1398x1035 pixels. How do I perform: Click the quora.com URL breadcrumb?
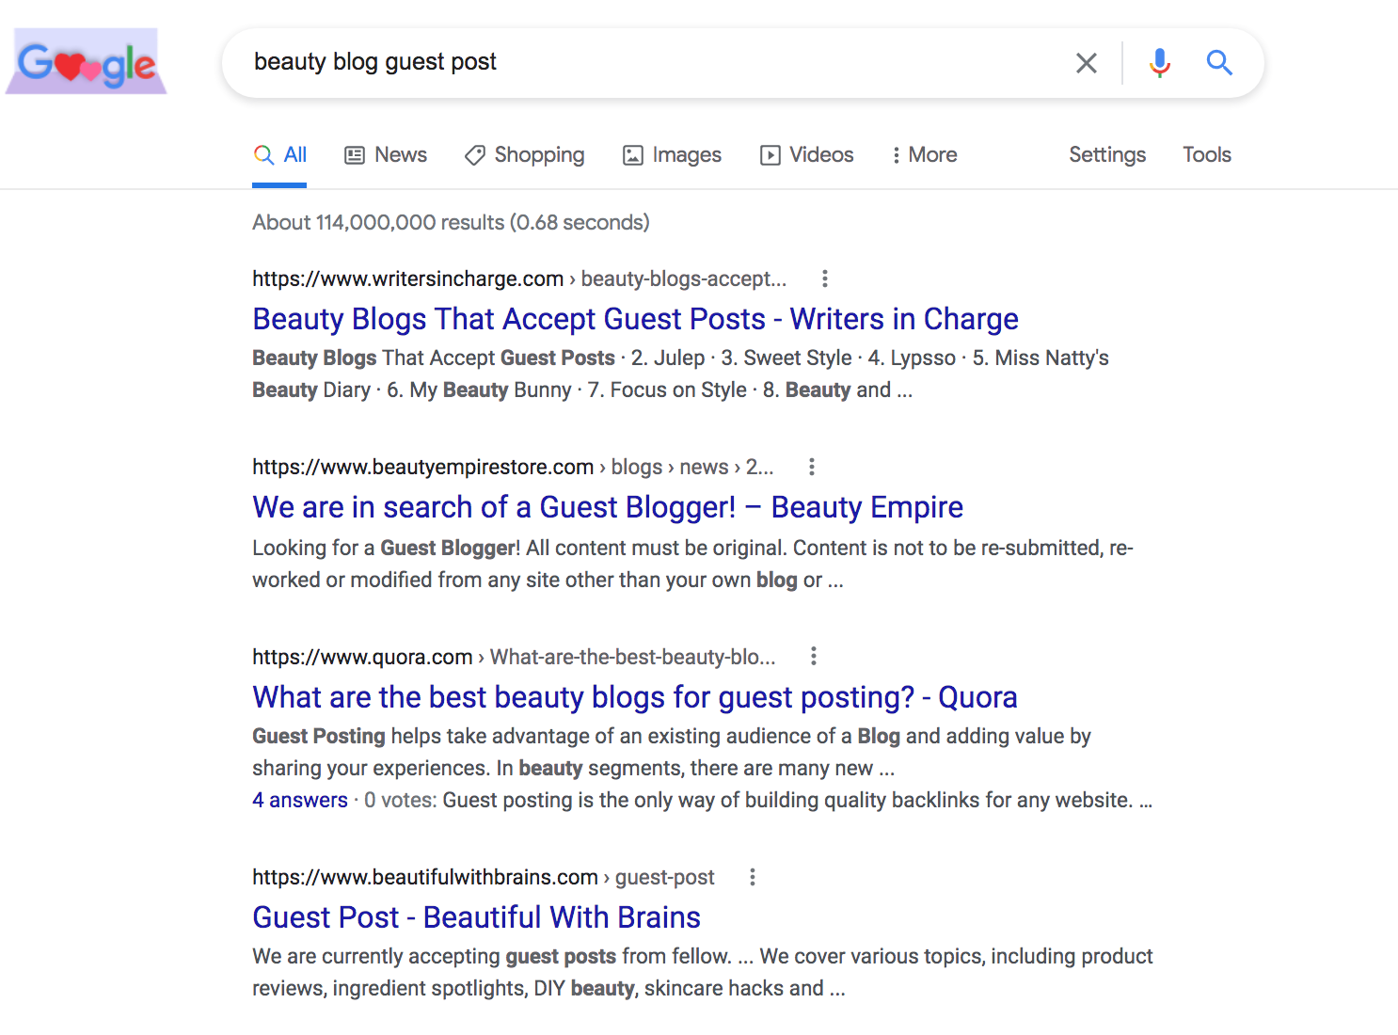[x=514, y=657]
